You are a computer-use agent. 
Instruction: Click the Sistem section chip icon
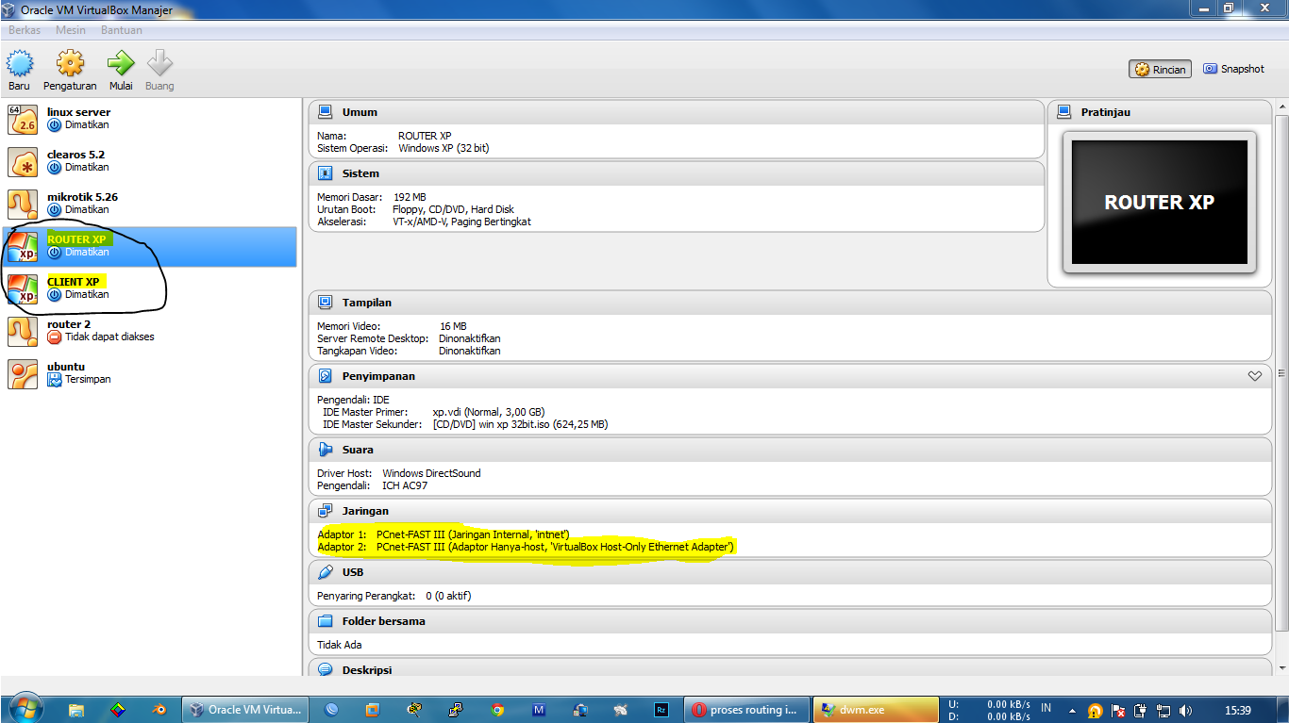click(325, 173)
